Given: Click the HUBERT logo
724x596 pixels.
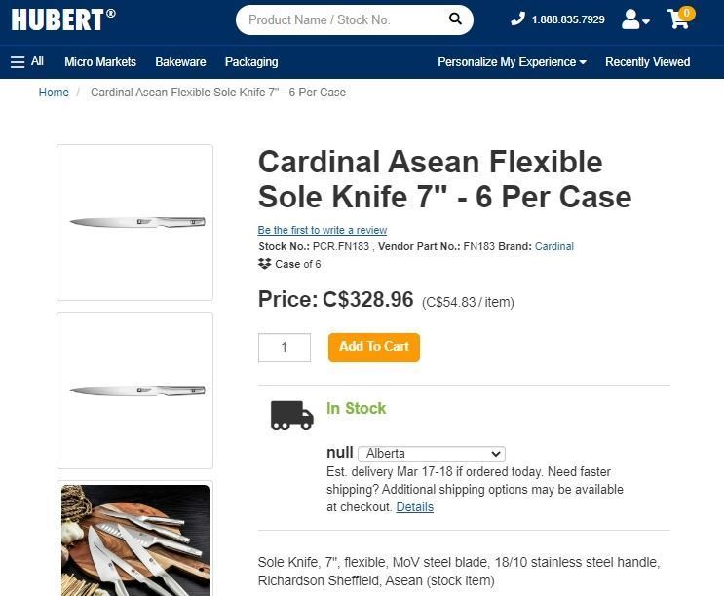Looking at the screenshot, I should click(62, 19).
